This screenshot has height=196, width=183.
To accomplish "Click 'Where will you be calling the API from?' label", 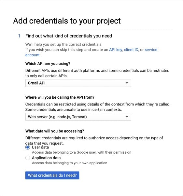I will [x=60, y=97].
